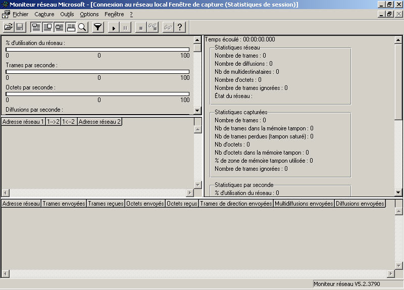The image size is (404, 290).
Task: Open a capture file with the folder icon
Action: coord(9,27)
